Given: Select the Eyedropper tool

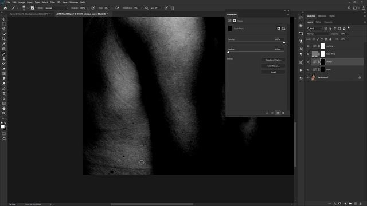Looking at the screenshot, I should [4, 44].
